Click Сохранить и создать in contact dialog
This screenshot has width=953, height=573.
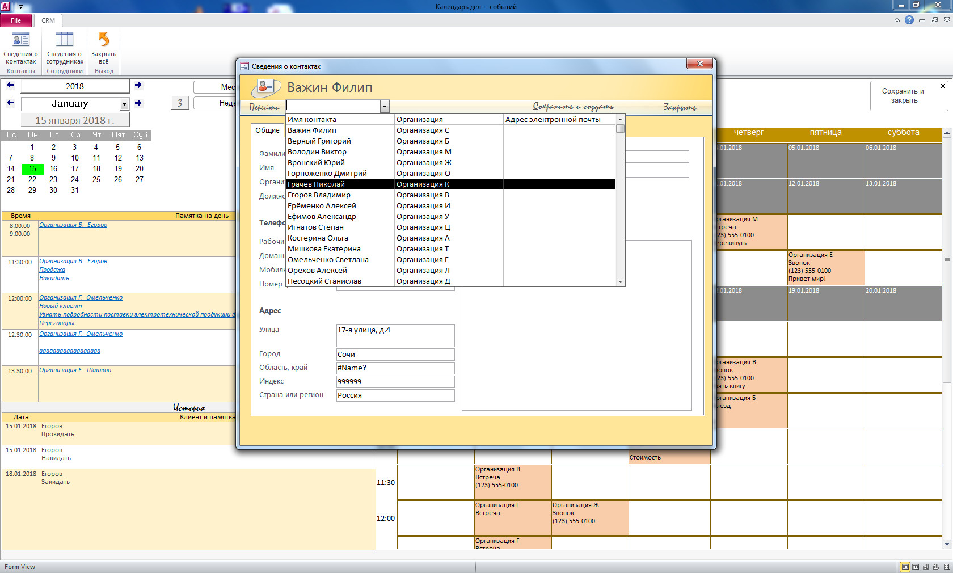[573, 107]
